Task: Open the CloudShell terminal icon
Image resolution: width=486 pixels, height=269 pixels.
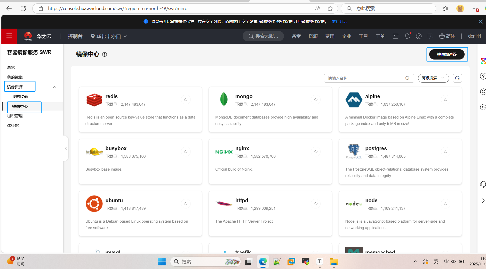Action: click(x=395, y=36)
